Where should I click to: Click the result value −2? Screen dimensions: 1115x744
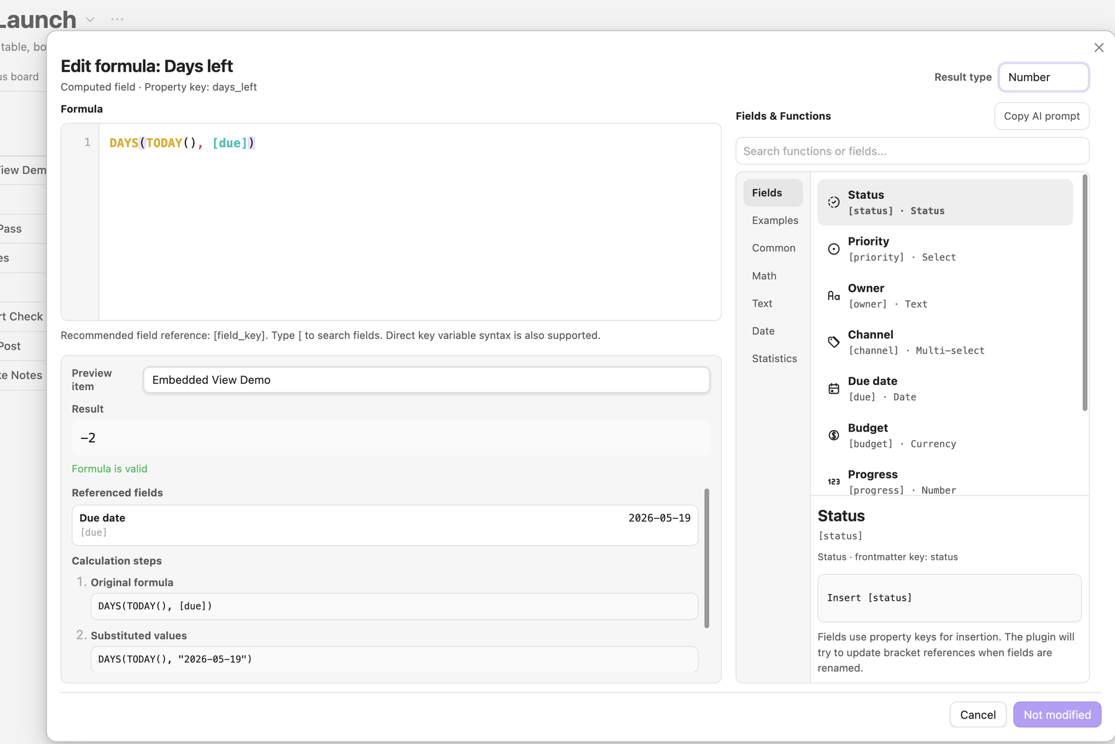click(88, 438)
